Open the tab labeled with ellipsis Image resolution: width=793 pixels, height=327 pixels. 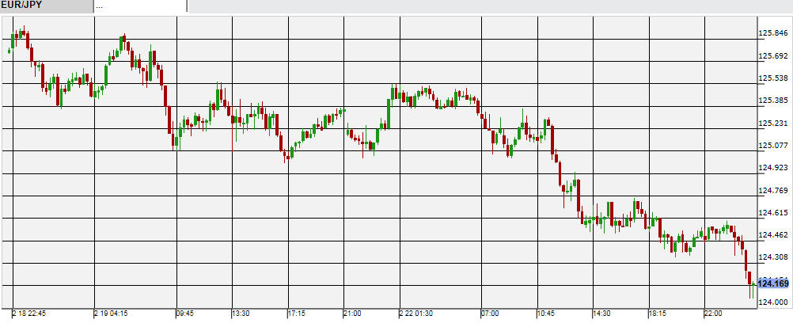click(139, 6)
